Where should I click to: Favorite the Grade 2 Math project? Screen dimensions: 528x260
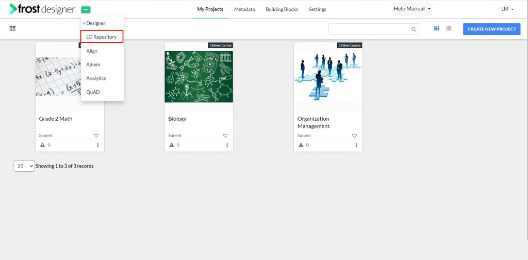[x=96, y=136]
